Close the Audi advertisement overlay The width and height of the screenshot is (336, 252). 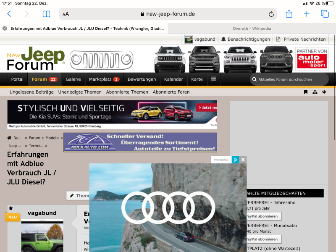[x=243, y=160]
